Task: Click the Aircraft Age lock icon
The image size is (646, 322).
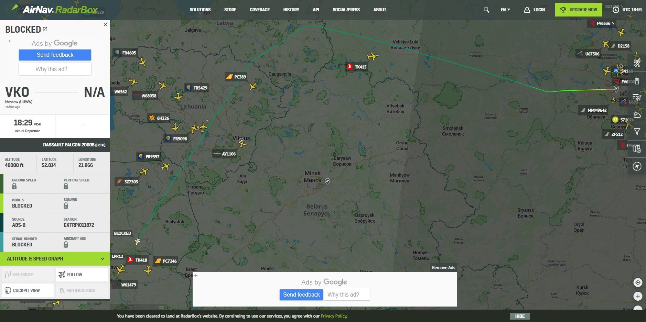Action: pos(66,244)
